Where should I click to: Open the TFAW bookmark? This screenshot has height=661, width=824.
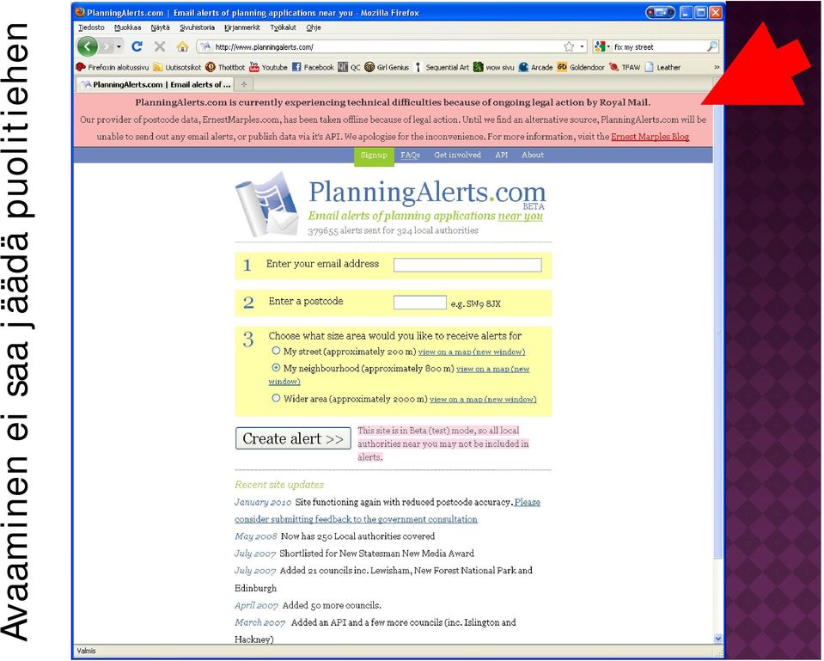click(x=625, y=67)
